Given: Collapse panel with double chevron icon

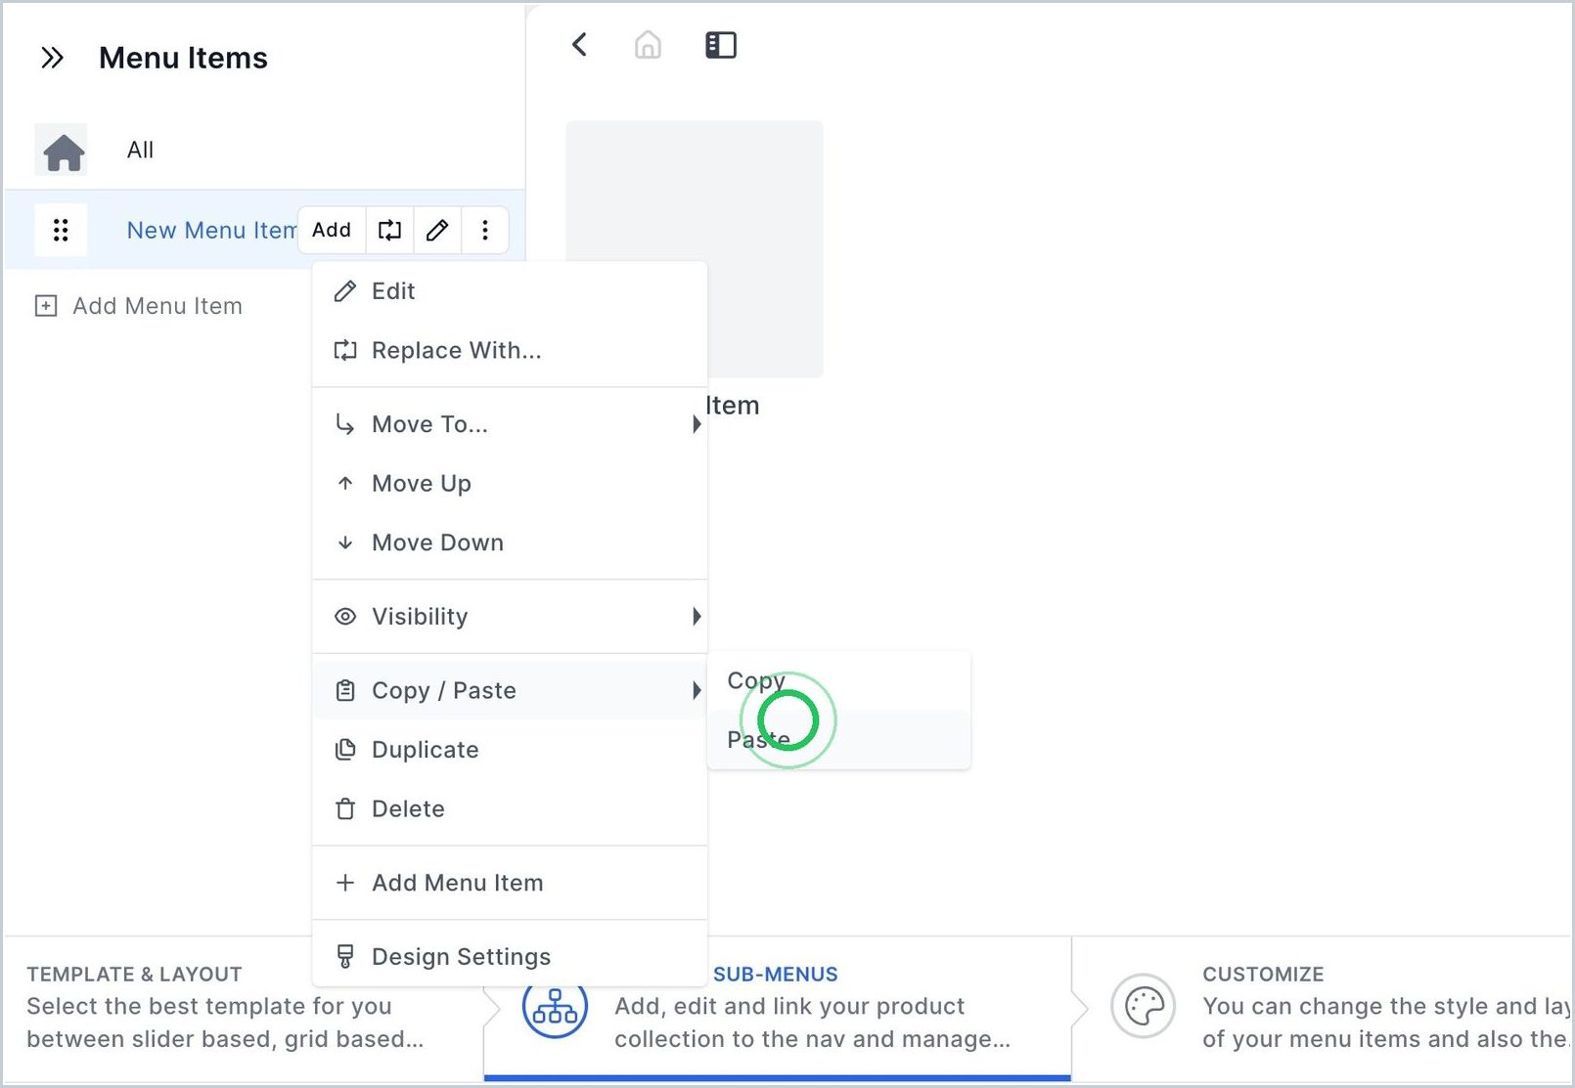Looking at the screenshot, I should click(x=52, y=58).
